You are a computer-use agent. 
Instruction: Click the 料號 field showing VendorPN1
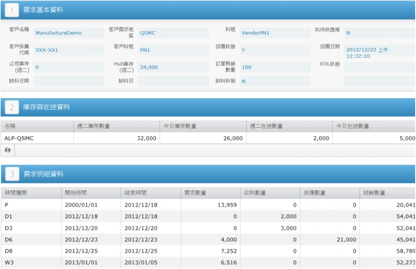(x=275, y=33)
